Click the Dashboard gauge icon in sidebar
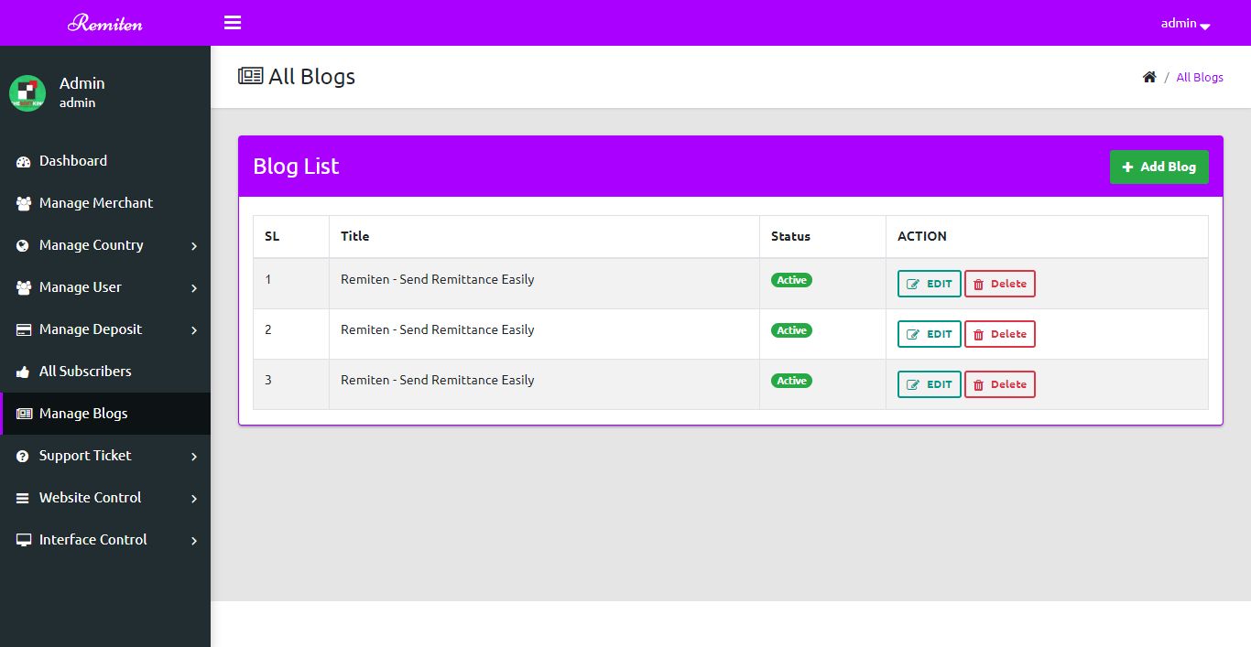Viewport: 1251px width, 647px height. point(24,162)
